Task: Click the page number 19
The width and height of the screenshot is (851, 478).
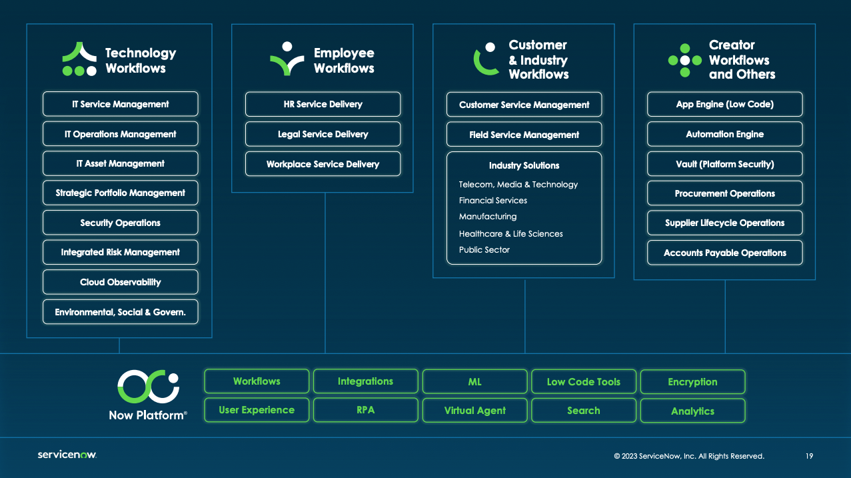Action: [810, 456]
